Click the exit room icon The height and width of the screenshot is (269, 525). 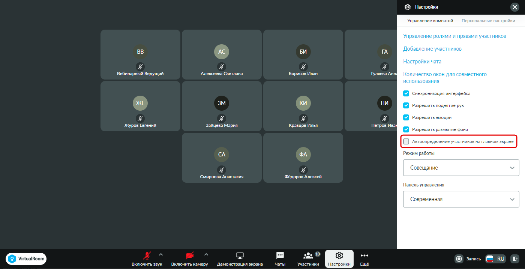tap(515, 259)
